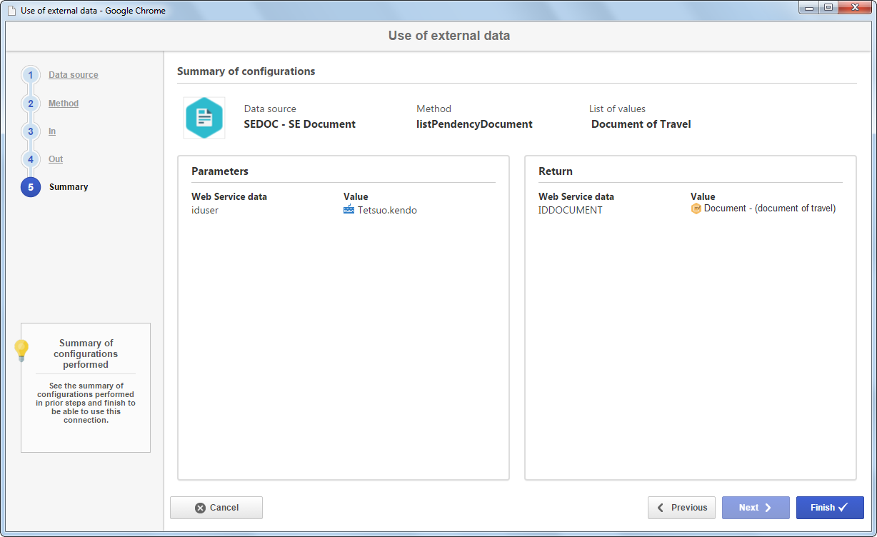The image size is (877, 537).
Task: Click the Data source label above SEDOC
Action: (270, 109)
